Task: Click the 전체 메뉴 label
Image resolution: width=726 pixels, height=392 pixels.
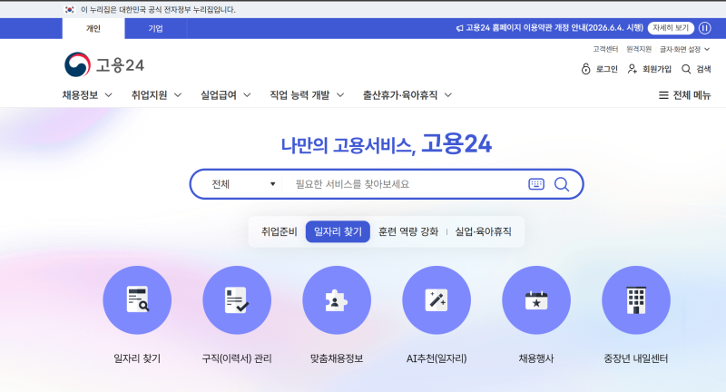Action: tap(692, 95)
